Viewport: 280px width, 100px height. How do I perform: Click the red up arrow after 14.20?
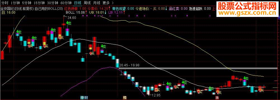[109, 8]
